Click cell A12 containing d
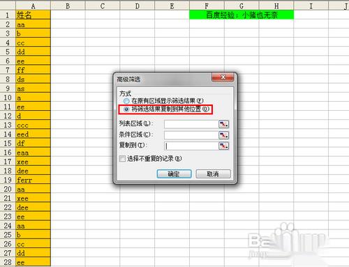 point(33,116)
